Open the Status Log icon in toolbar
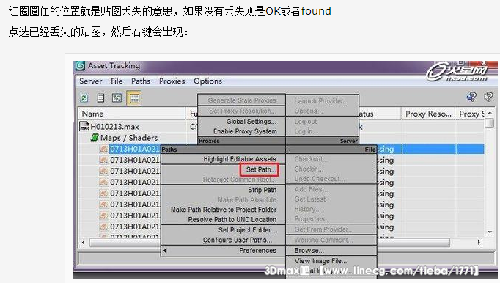This screenshot has height=283, width=500. [100, 98]
